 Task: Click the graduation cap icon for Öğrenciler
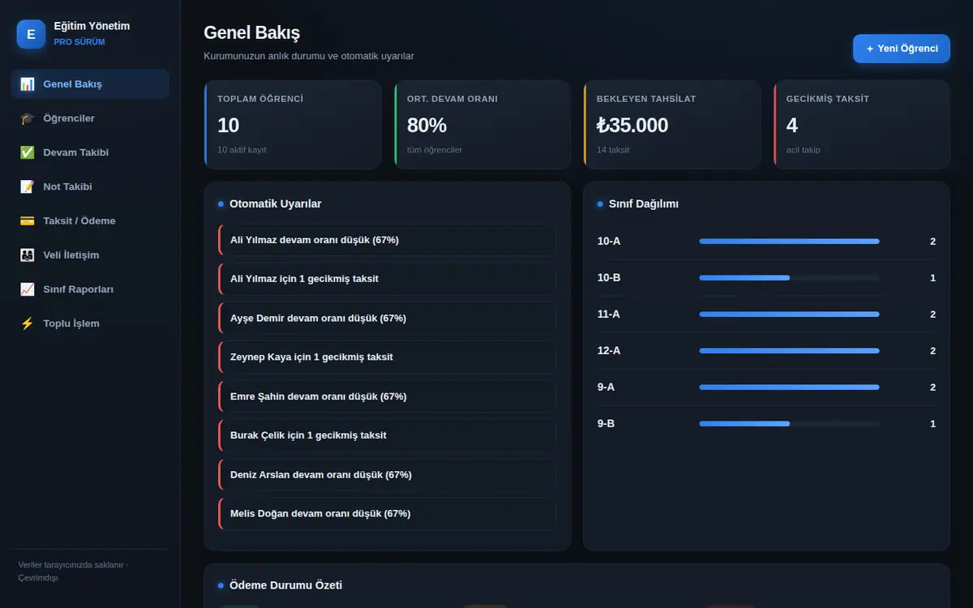click(28, 118)
